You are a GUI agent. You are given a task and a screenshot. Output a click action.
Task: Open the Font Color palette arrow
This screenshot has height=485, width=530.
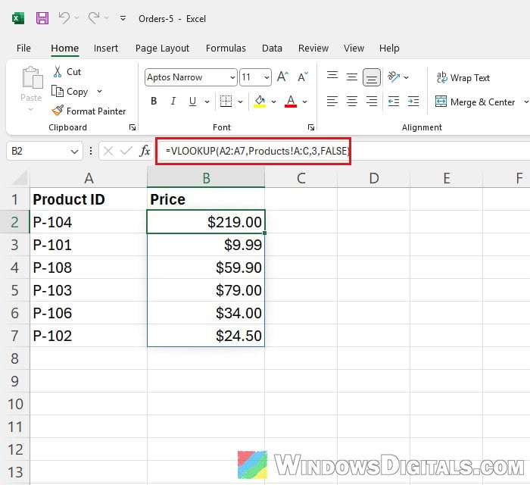pos(305,102)
